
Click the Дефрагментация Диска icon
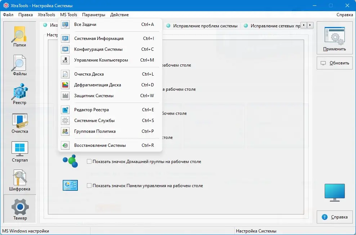pos(65,85)
